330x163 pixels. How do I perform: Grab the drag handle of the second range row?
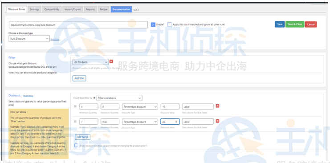click(75, 122)
